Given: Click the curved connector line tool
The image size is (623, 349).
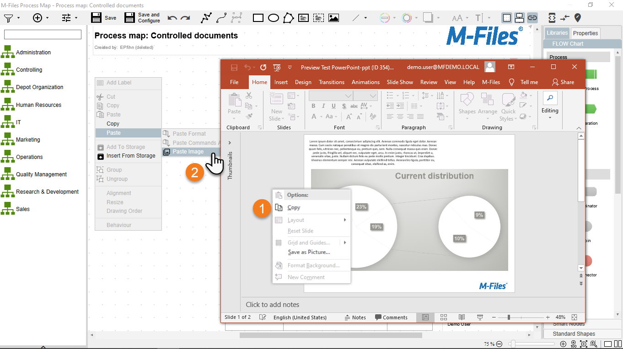Looking at the screenshot, I should click(221, 18).
